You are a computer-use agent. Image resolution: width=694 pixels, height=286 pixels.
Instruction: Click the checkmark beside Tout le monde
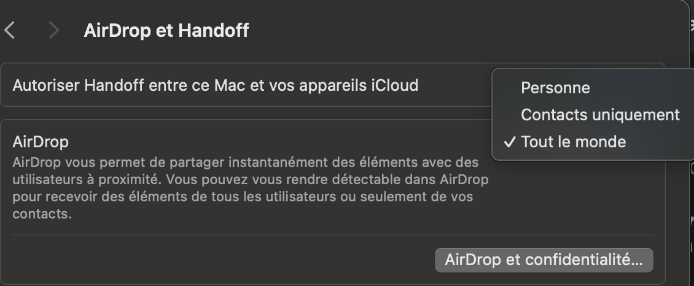(509, 142)
